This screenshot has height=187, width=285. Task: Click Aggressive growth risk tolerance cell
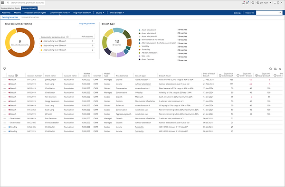pyautogui.click(x=123, y=114)
